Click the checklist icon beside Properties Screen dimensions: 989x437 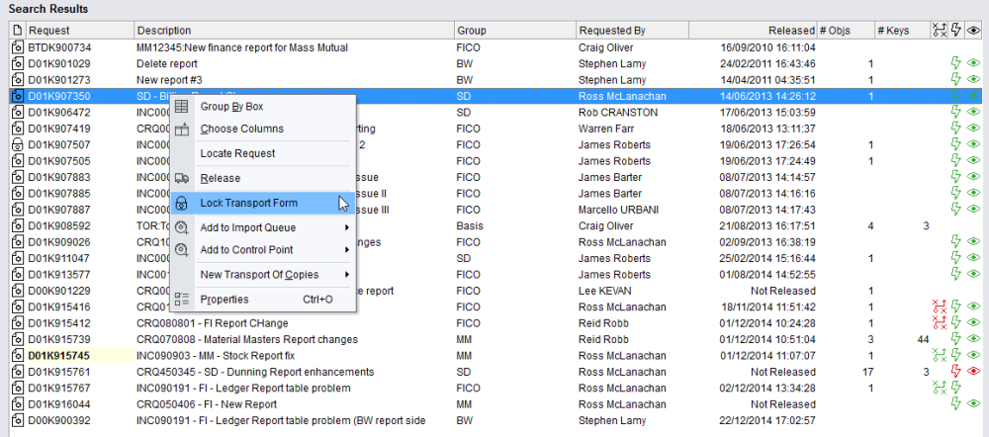[182, 299]
